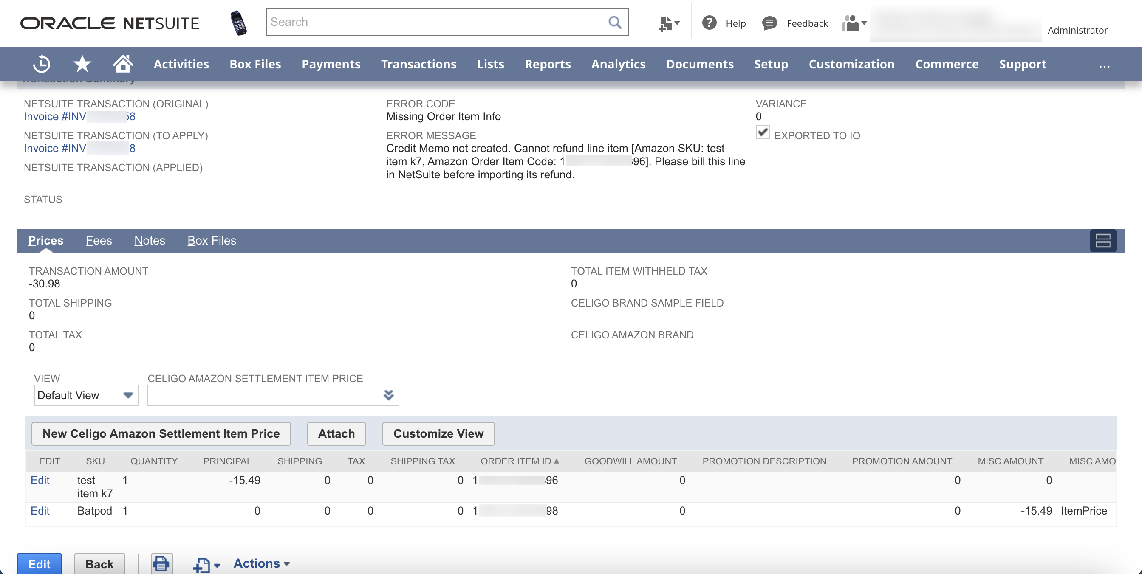Click the ItemPrice cell in Batpod row
The image size is (1142, 574).
(x=1083, y=511)
